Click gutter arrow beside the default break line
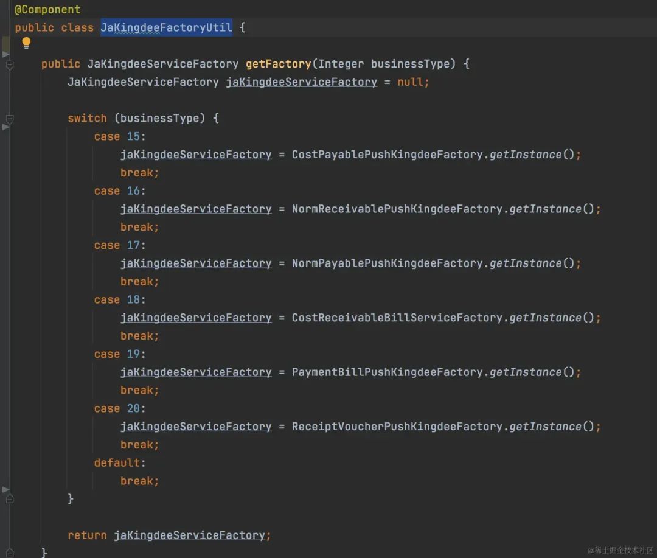The height and width of the screenshot is (558, 657). point(5,489)
